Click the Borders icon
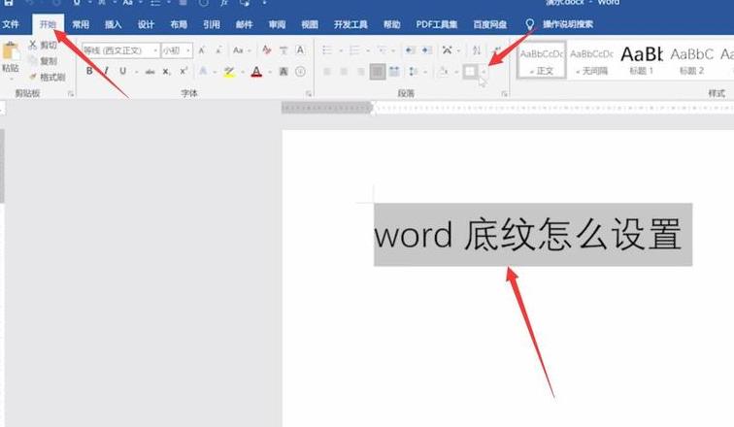 470,72
